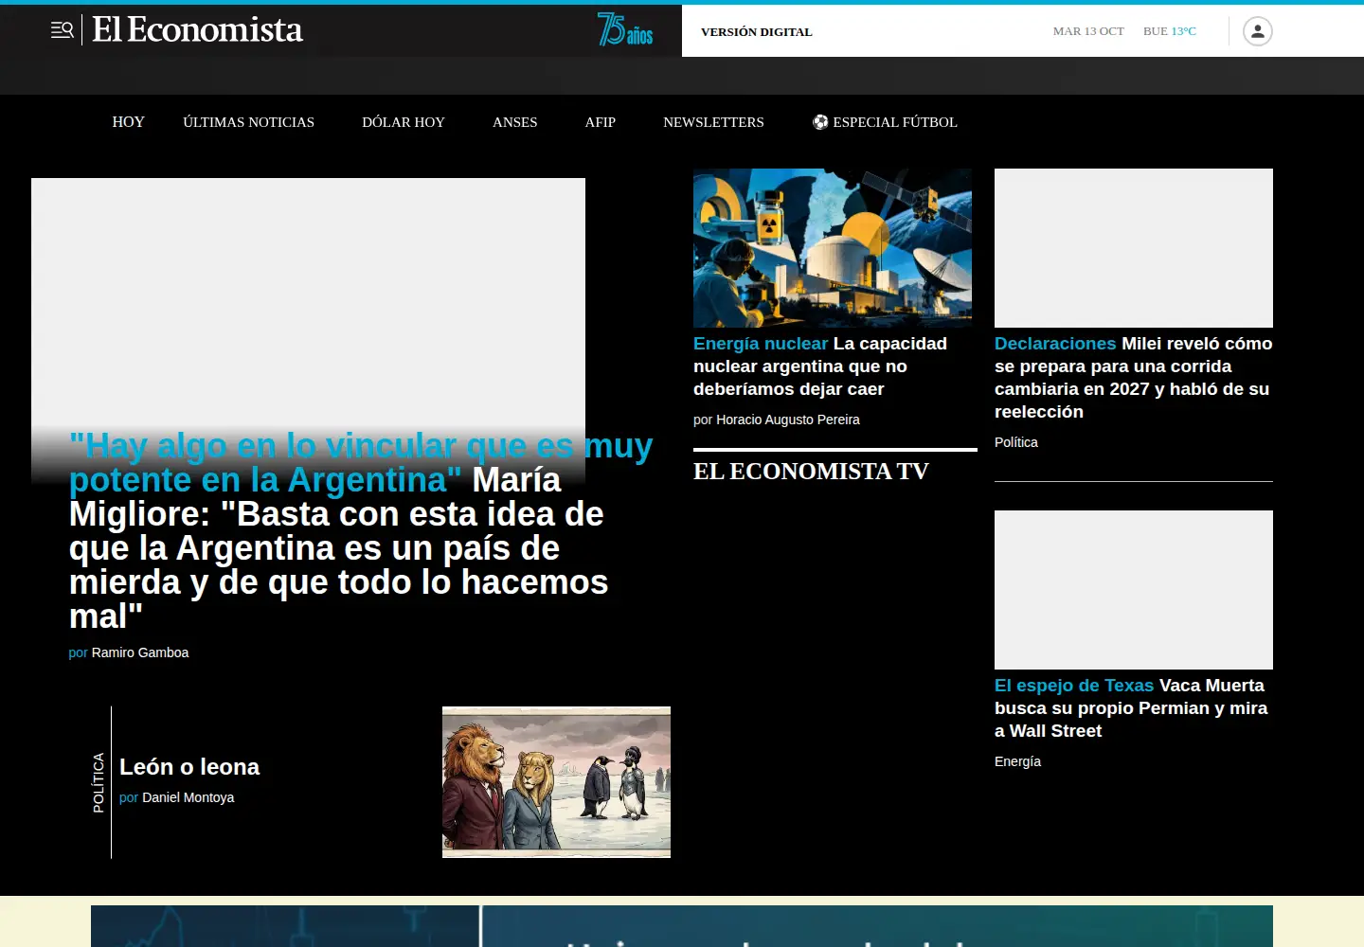Viewport: 1364px width, 947px height.
Task: Open author Horacio Augusto Pereira's page
Action: pos(788,420)
